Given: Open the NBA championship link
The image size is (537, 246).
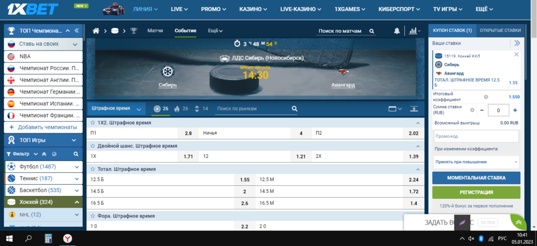Looking at the screenshot, I should point(43,56).
